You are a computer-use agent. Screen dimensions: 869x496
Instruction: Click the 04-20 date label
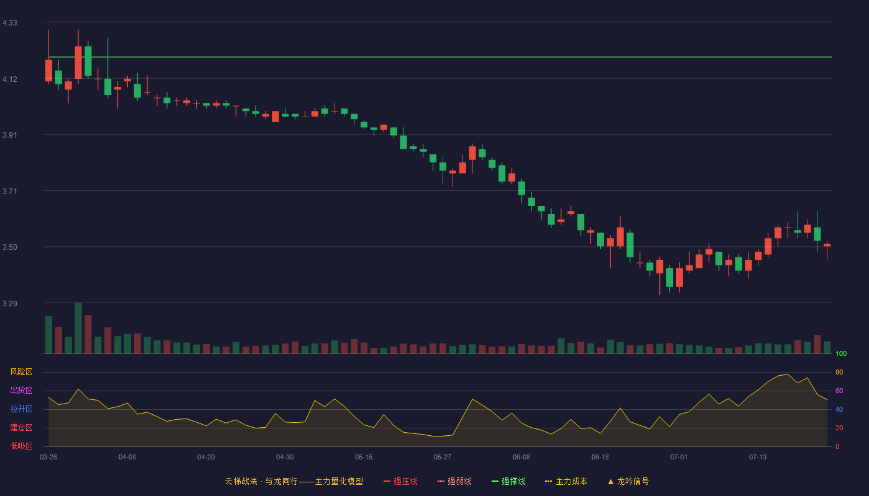pyautogui.click(x=206, y=457)
